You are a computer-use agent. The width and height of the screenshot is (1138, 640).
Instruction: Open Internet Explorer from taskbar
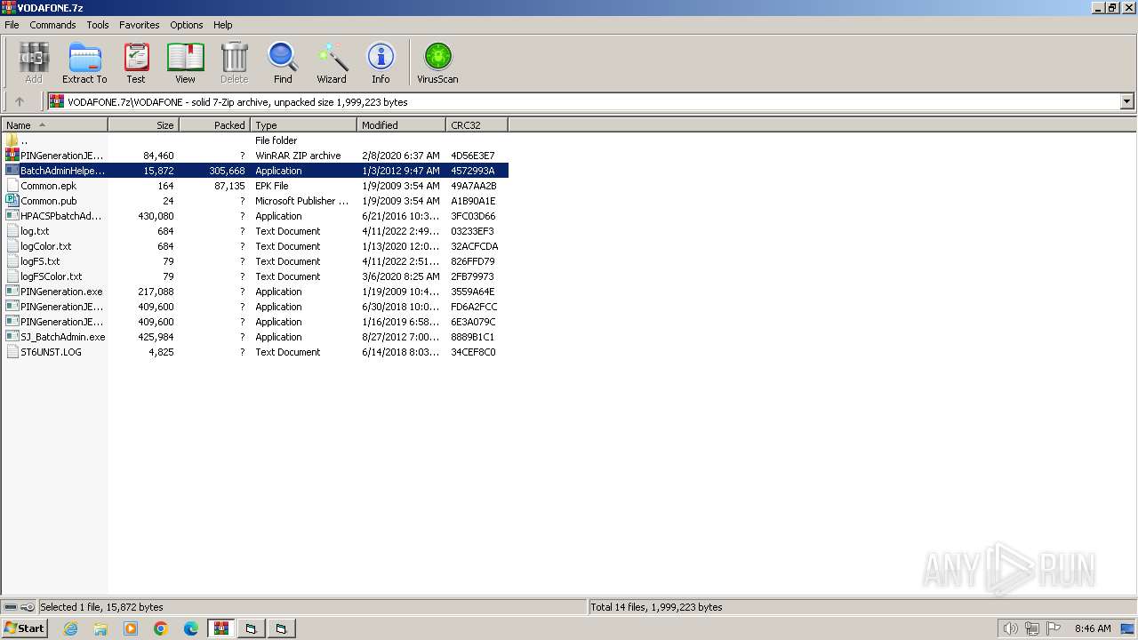pyautogui.click(x=70, y=628)
